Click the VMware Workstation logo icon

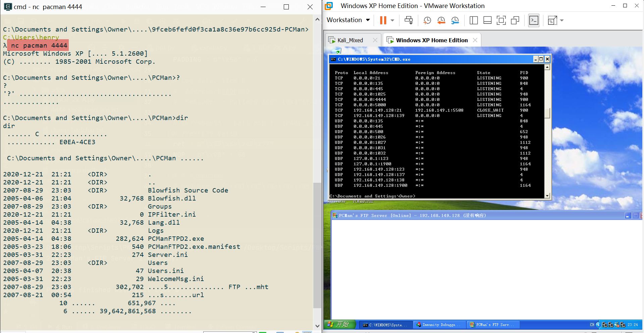point(329,6)
